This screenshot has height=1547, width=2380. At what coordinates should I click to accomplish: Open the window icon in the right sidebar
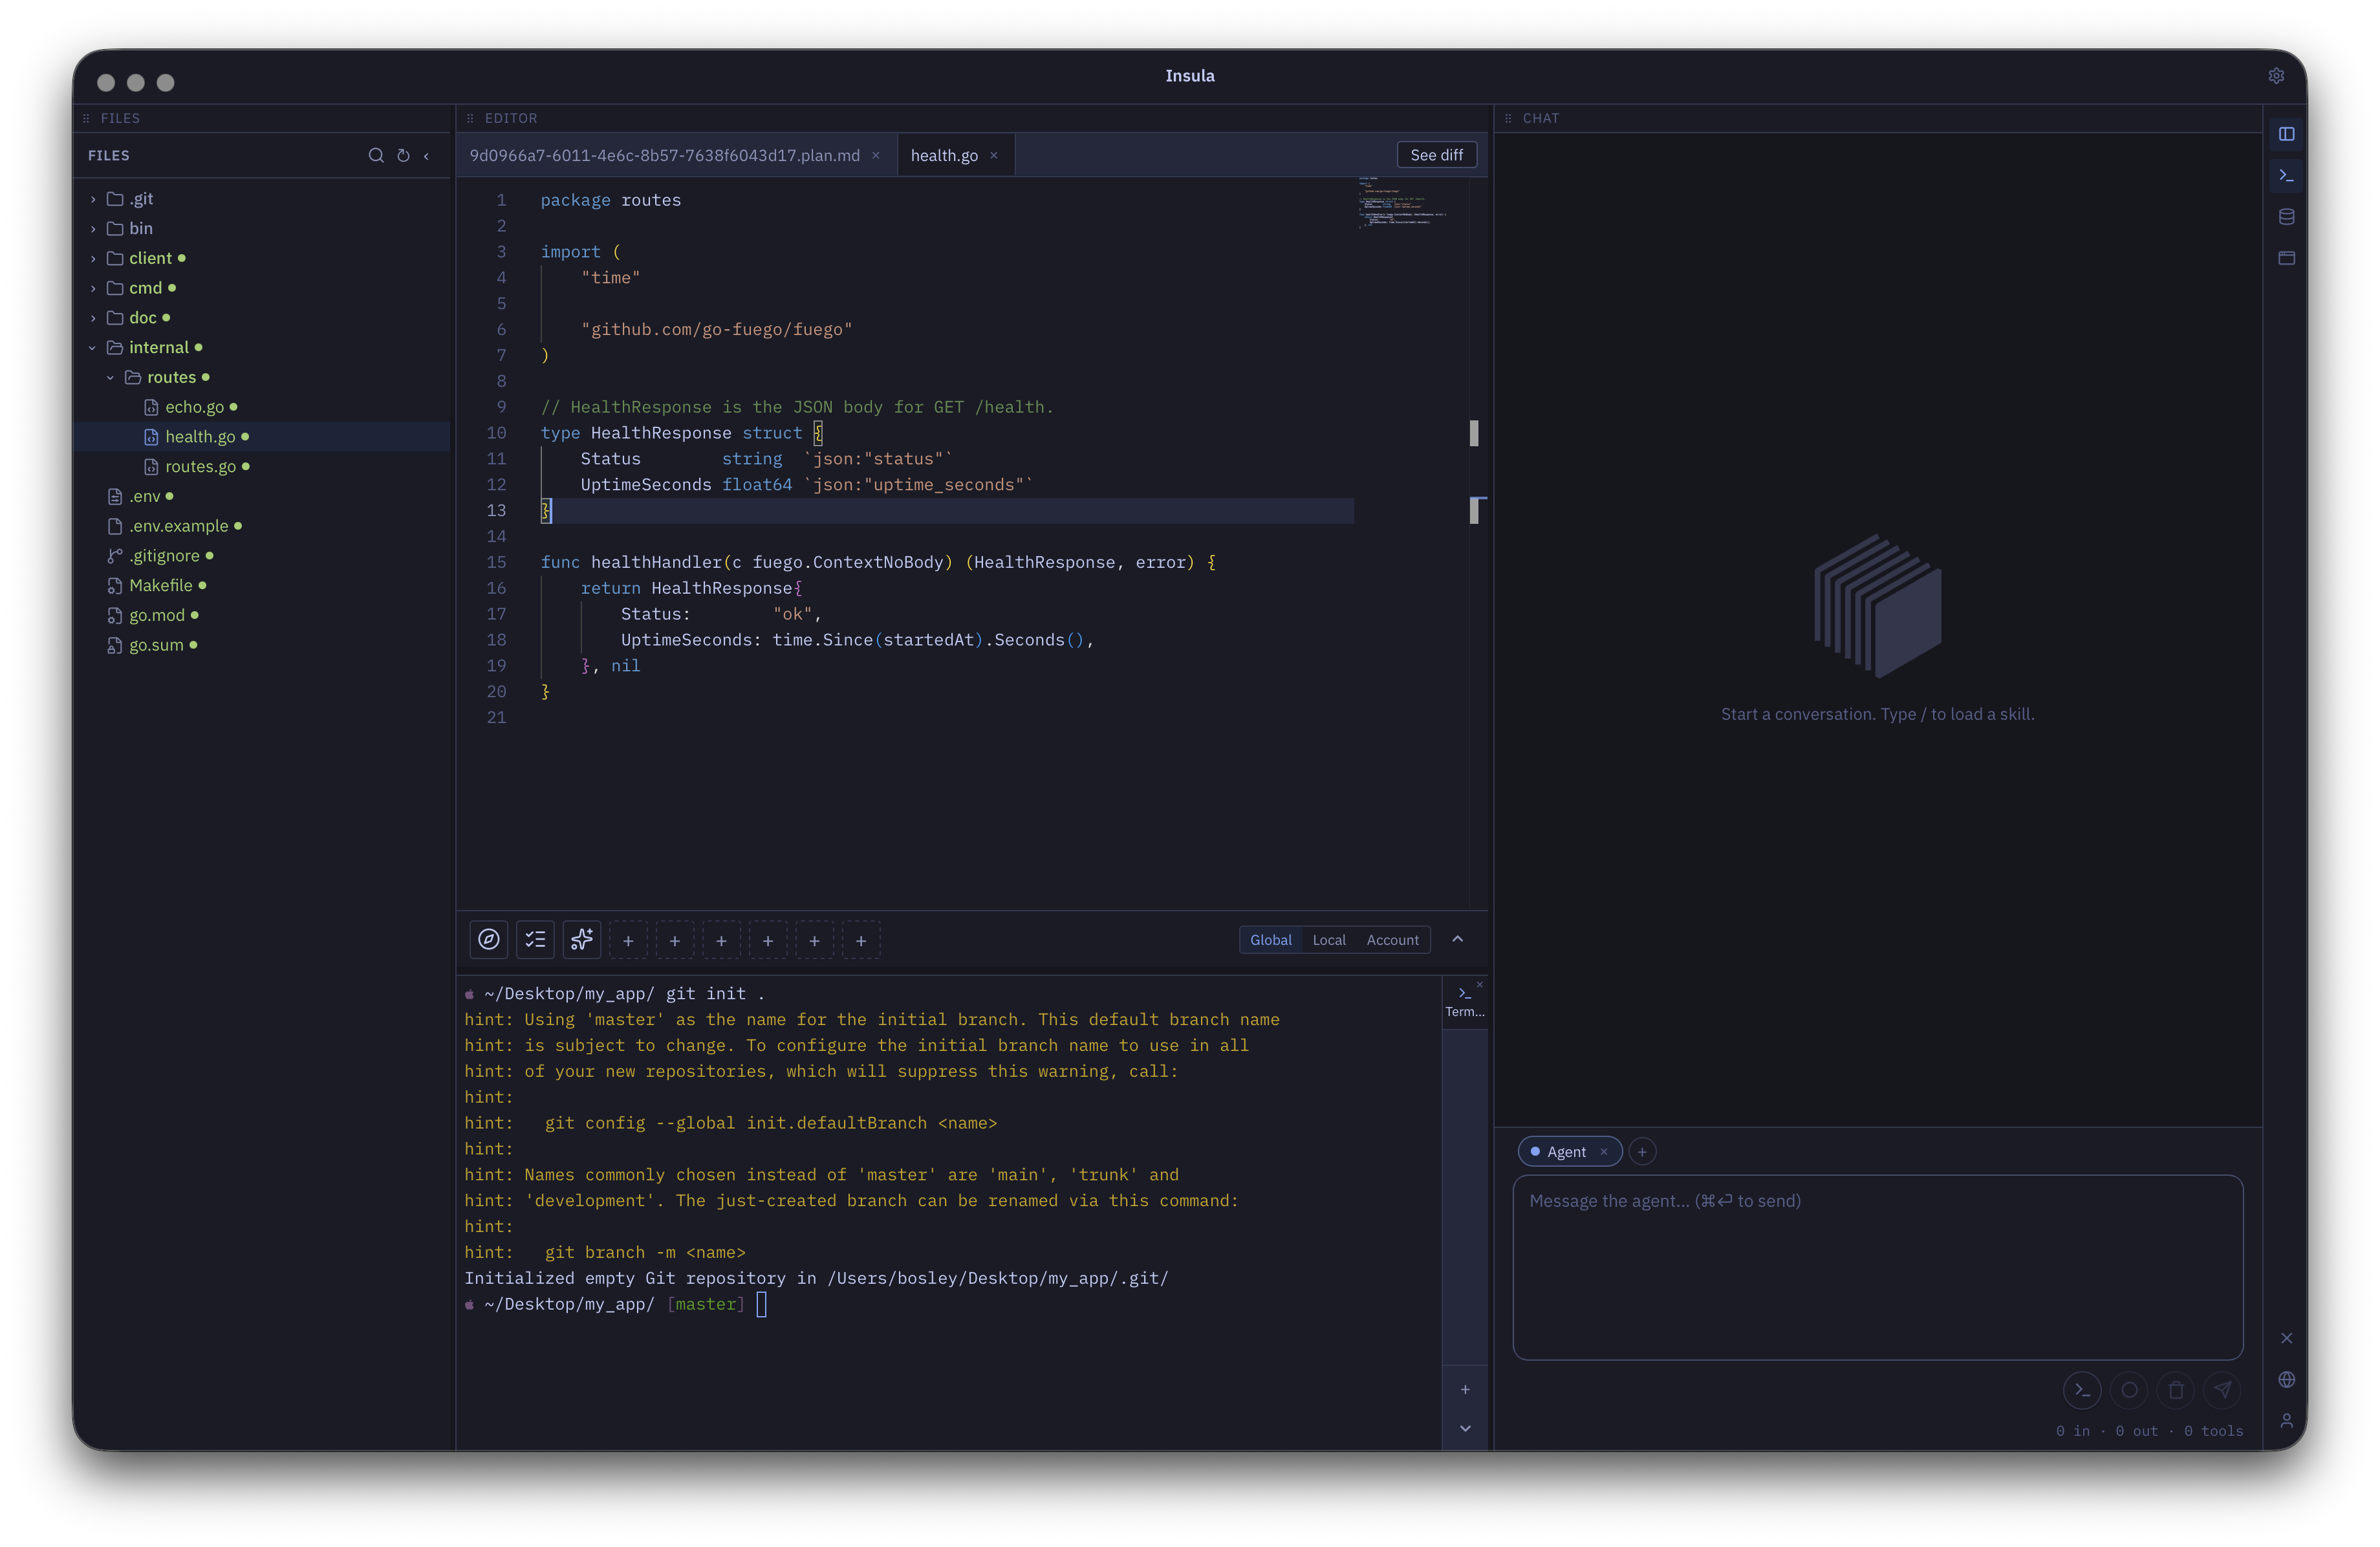(2286, 258)
